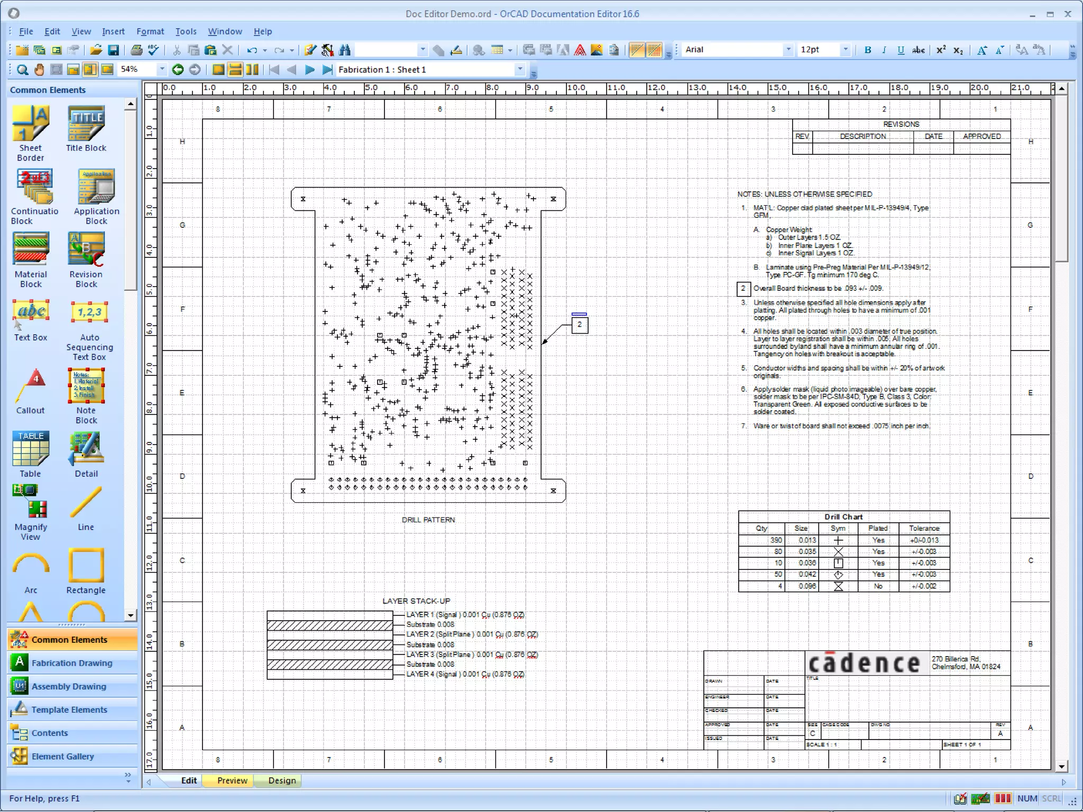Screen dimensions: 1083x812
Task: Choose the Application Block element
Action: 96,196
